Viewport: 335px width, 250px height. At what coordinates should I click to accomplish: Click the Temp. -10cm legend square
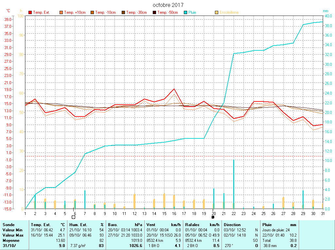pyautogui.click(x=93, y=12)
